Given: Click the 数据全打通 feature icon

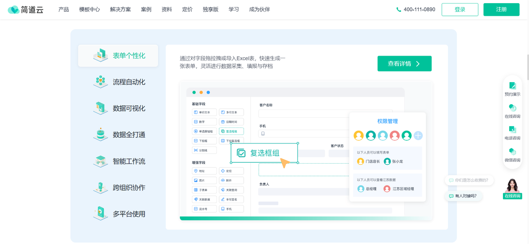Looking at the screenshot, I should point(101,135).
